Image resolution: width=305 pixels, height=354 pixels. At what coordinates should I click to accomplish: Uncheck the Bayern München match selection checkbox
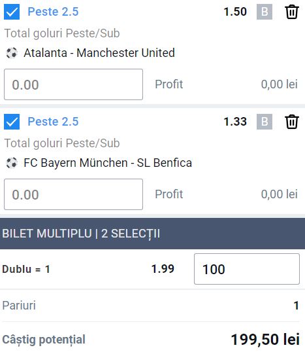pyautogui.click(x=12, y=122)
